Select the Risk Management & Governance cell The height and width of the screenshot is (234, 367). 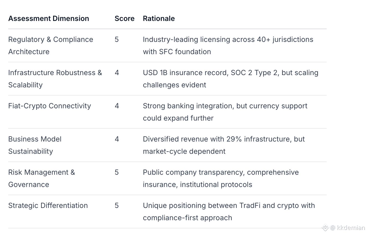pyautogui.click(x=41, y=178)
